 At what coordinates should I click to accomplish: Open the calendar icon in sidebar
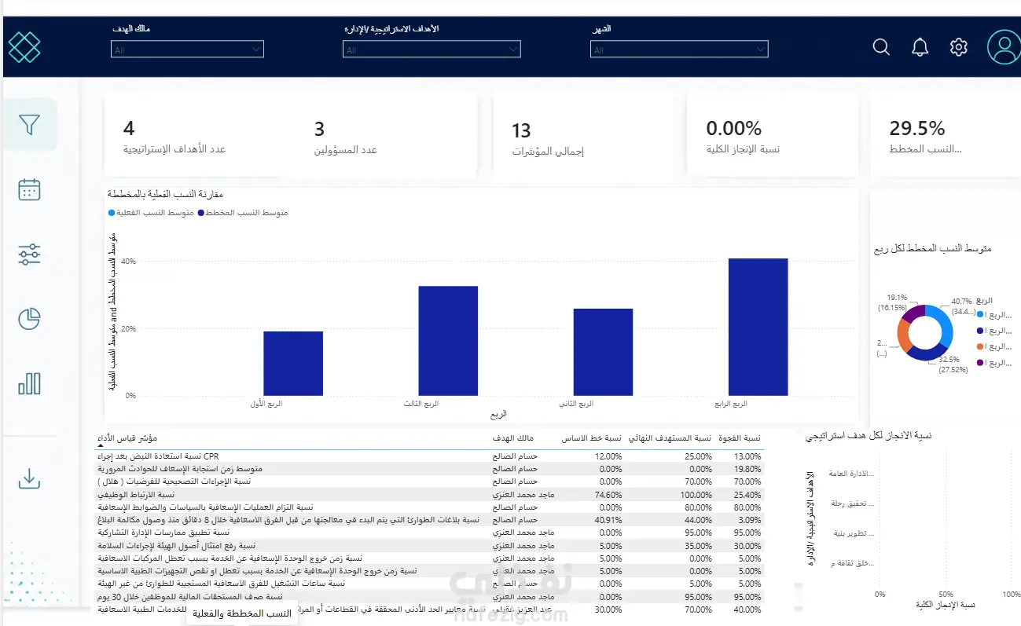tap(29, 189)
